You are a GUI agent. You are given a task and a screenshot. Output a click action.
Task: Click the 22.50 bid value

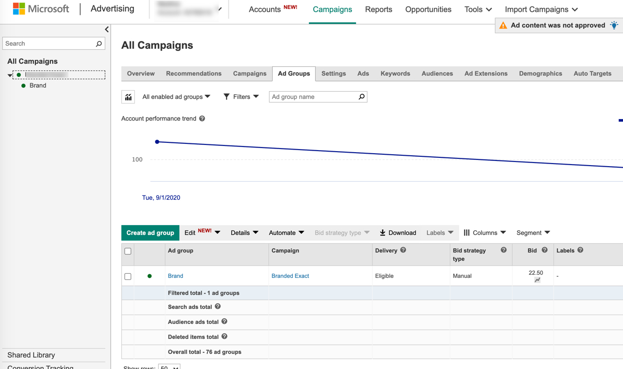click(536, 273)
